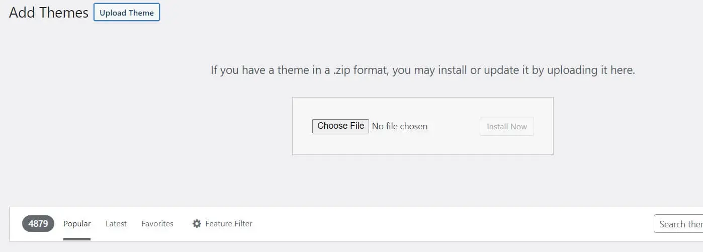Click the Upload Theme button
703x252 pixels.
tap(127, 13)
